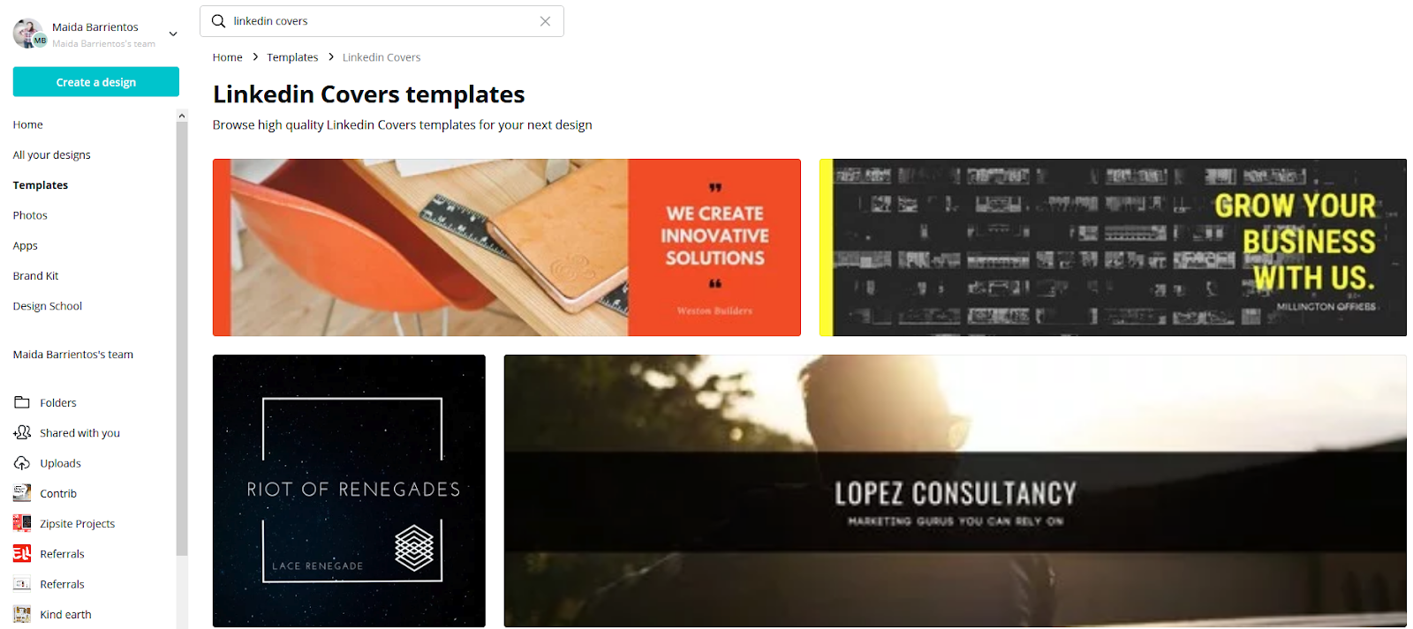The image size is (1413, 629).
Task: Click the sidebar scroll up arrow
Action: pyautogui.click(x=182, y=116)
